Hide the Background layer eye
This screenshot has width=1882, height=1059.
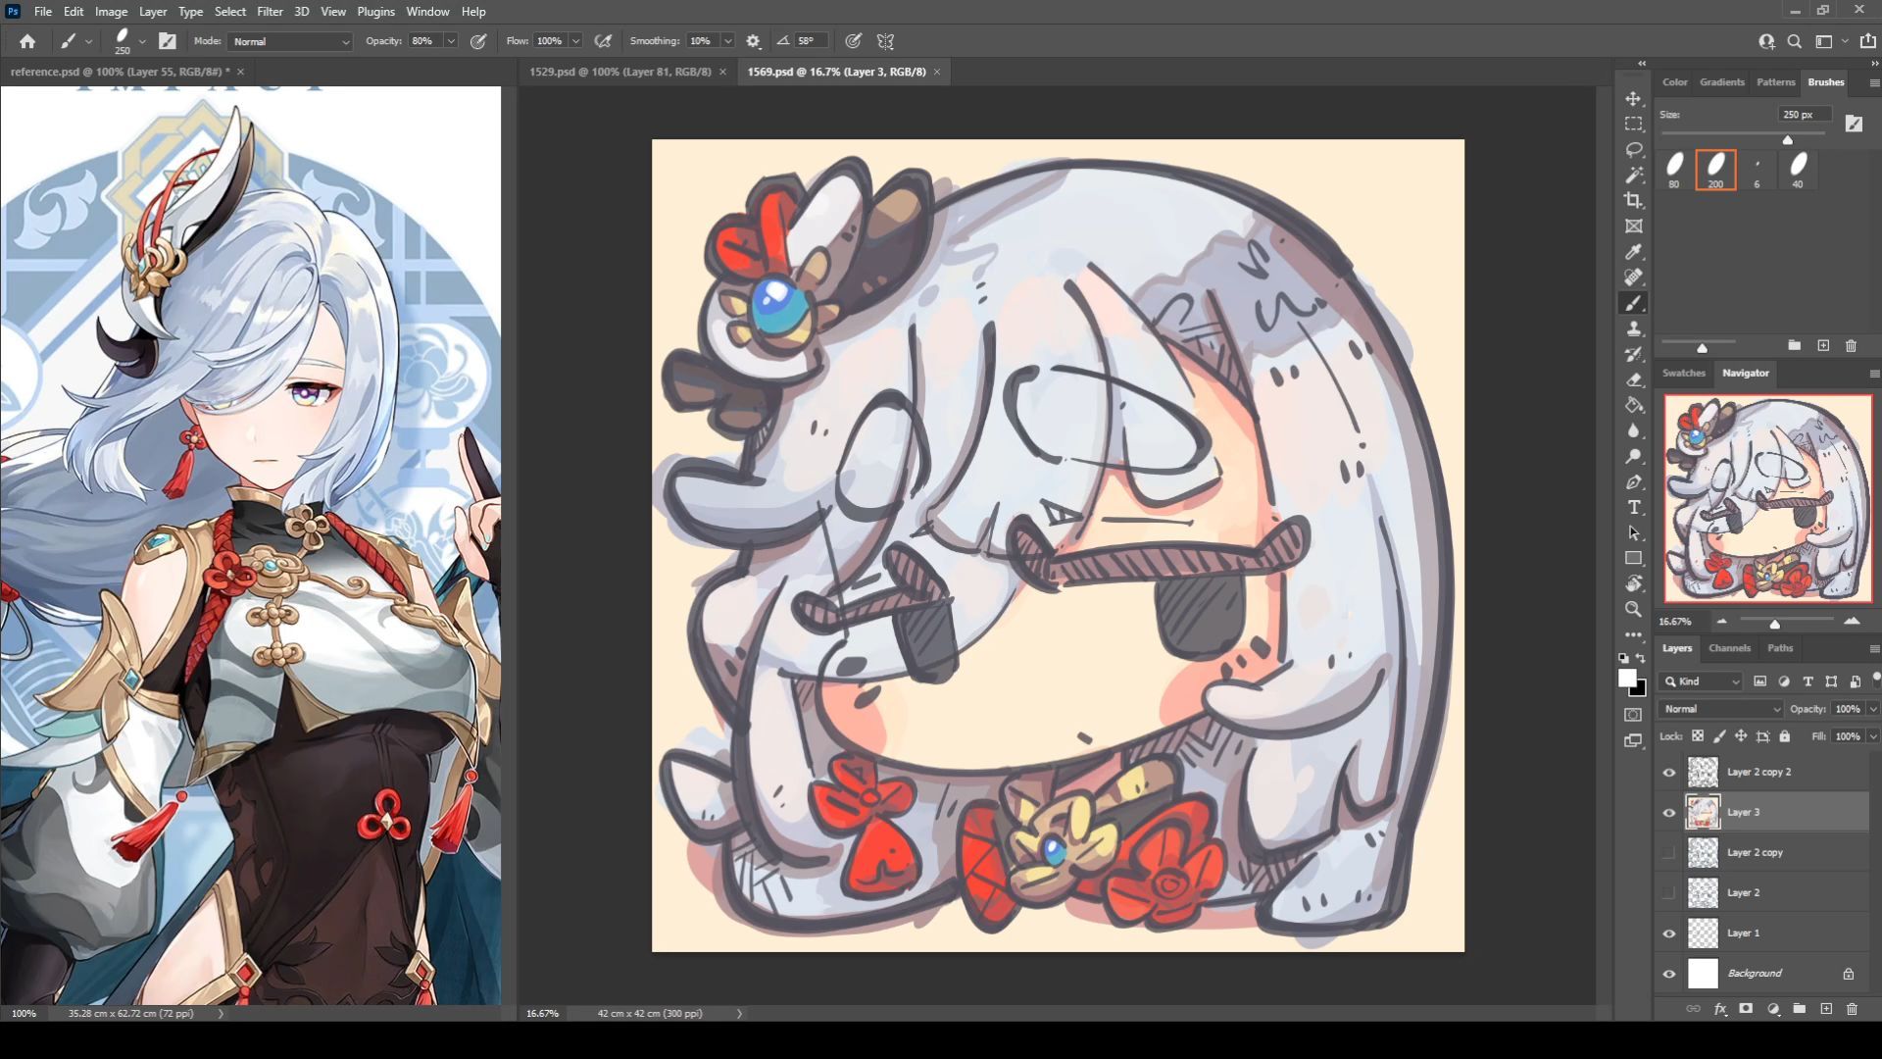(x=1668, y=973)
